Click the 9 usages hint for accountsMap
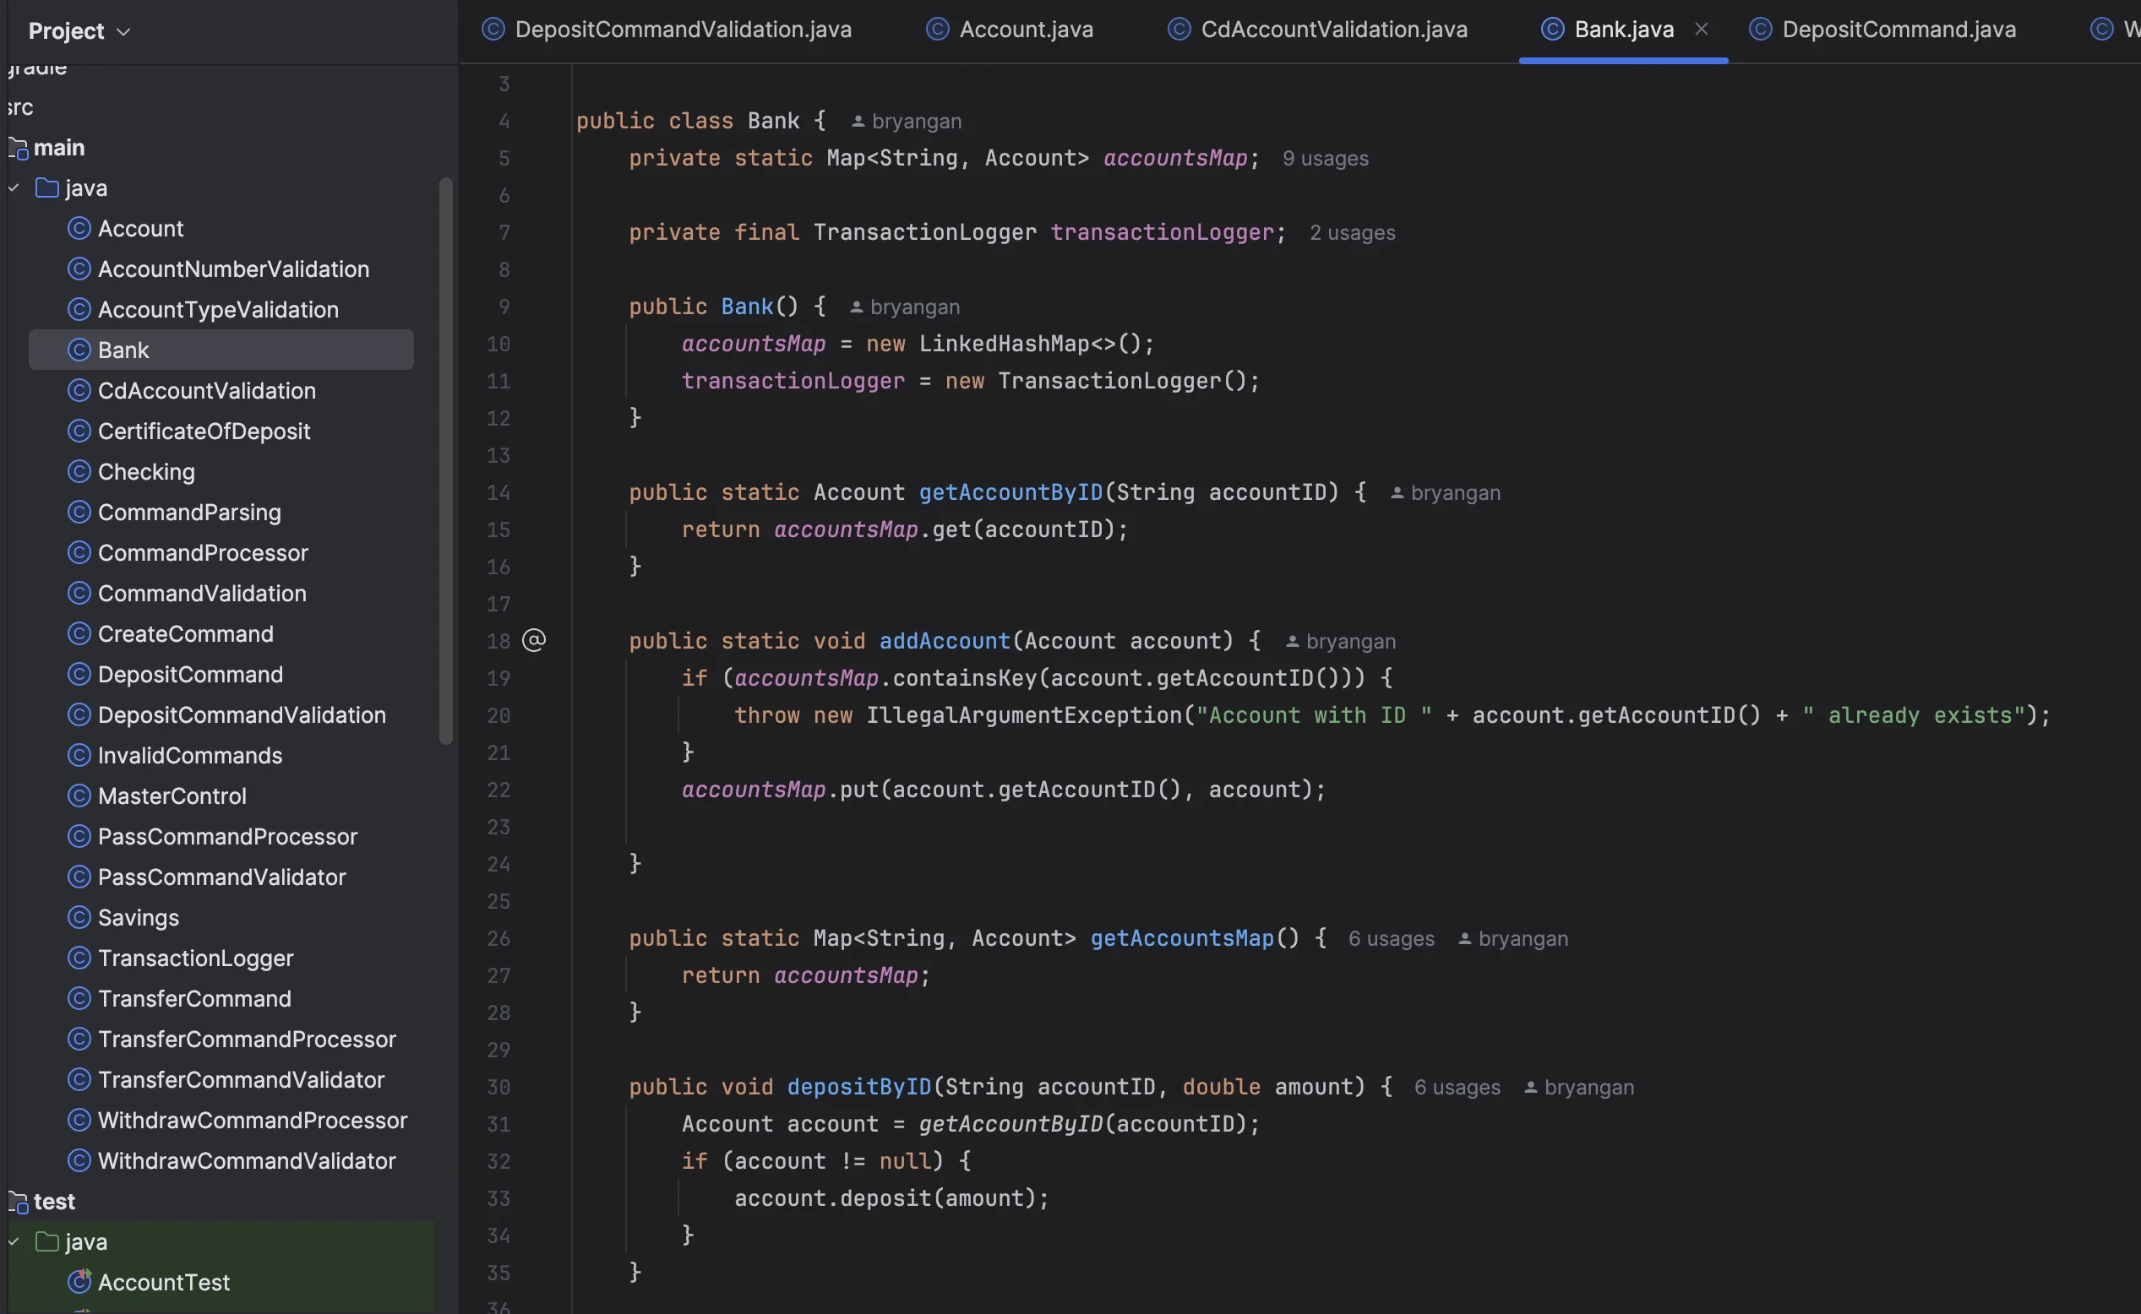The image size is (2141, 1314). point(1325,159)
